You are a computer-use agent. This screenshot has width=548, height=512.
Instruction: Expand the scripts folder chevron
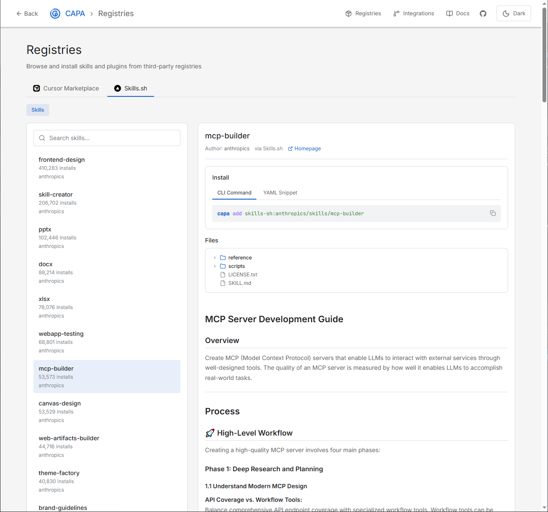click(215, 266)
